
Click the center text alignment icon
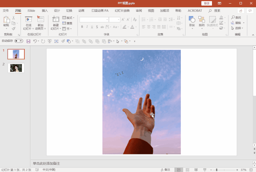149,27
